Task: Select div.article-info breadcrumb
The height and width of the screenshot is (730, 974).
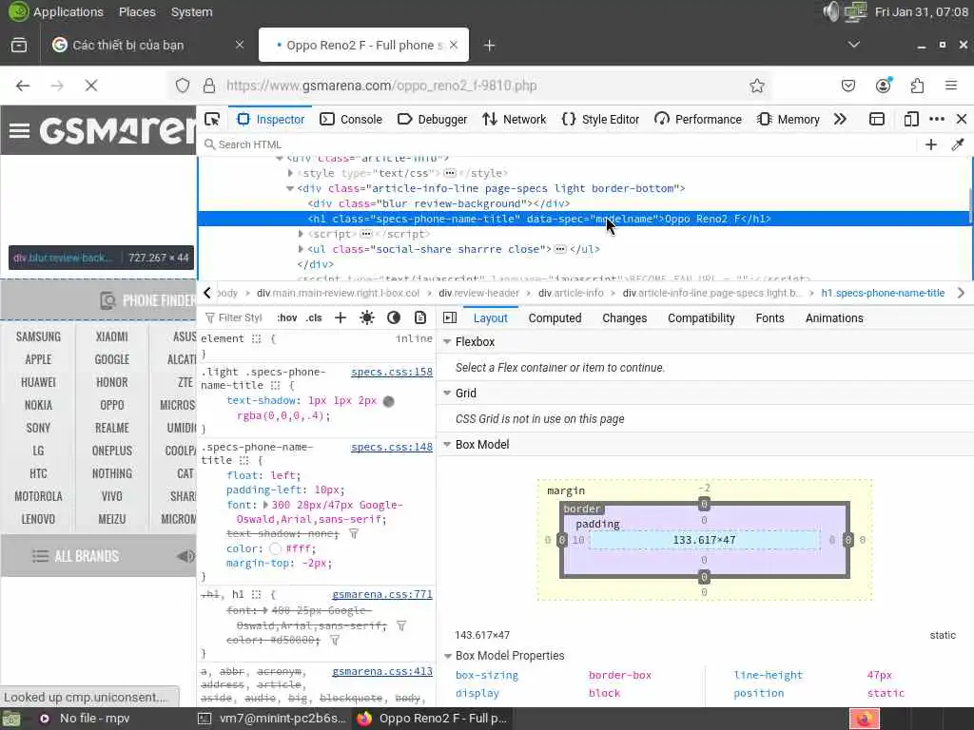Action: (571, 293)
